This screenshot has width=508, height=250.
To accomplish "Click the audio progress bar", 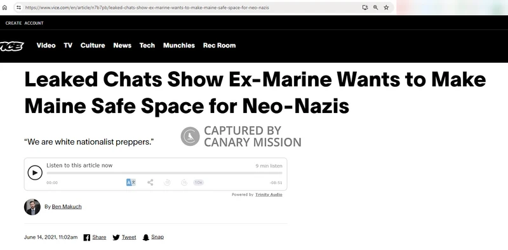I will click(164, 173).
